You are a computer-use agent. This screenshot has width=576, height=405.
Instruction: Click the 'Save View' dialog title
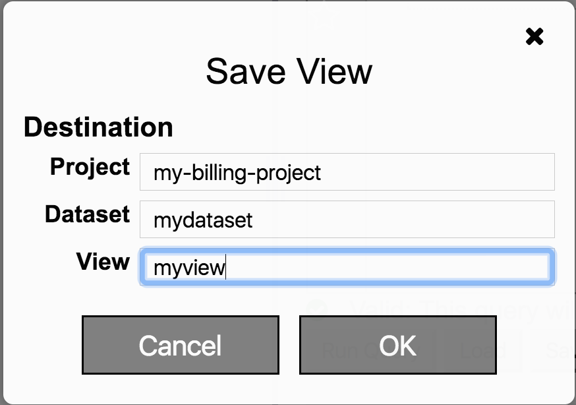click(289, 71)
